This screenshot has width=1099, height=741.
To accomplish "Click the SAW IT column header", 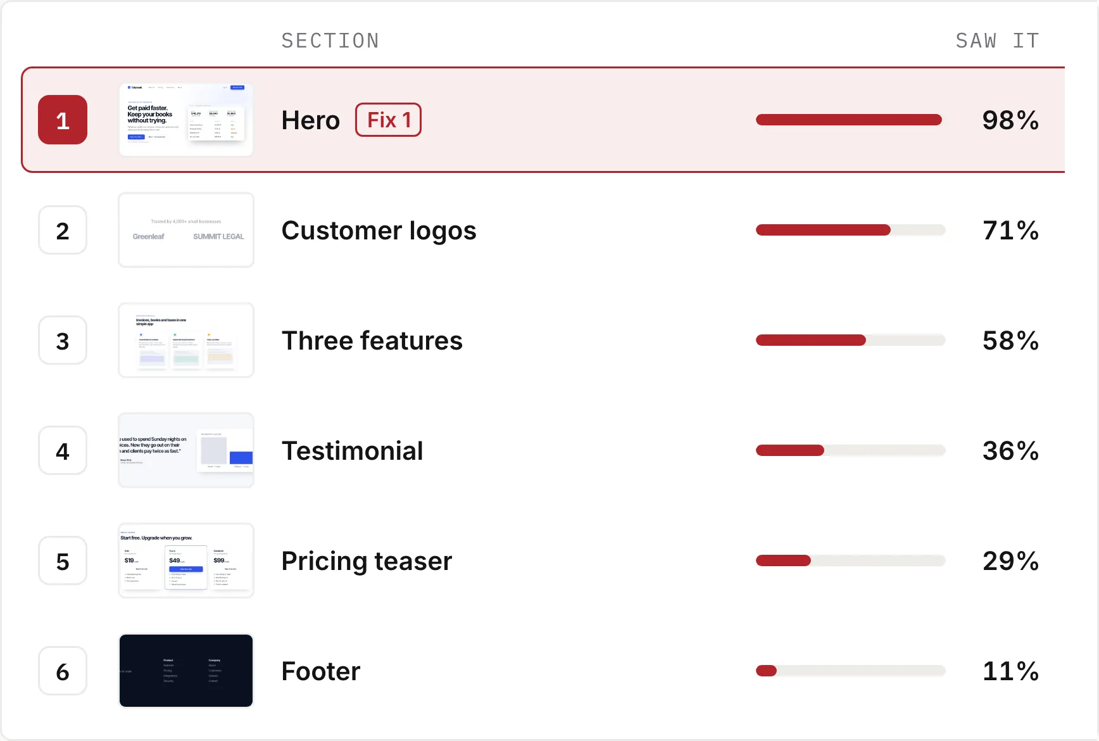I will (997, 41).
